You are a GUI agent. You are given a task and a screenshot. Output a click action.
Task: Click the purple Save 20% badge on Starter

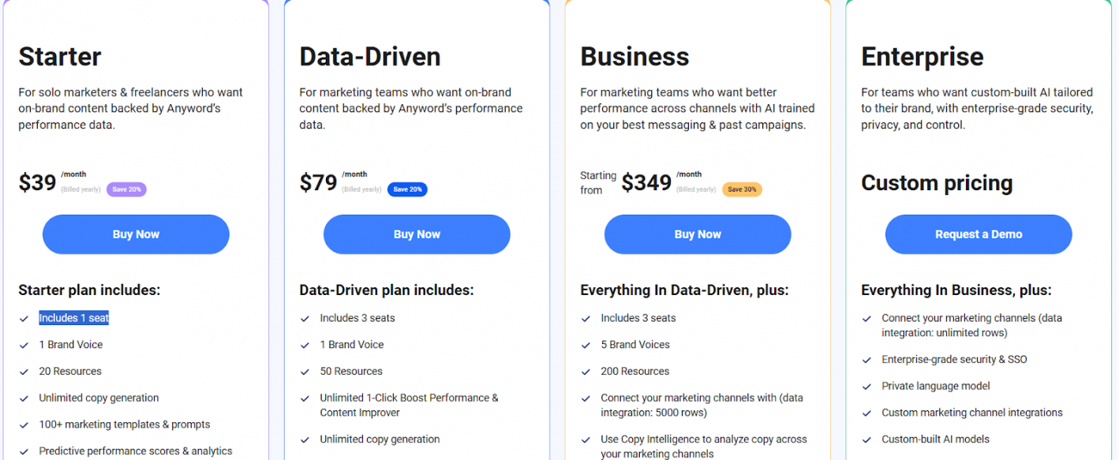pyautogui.click(x=126, y=189)
